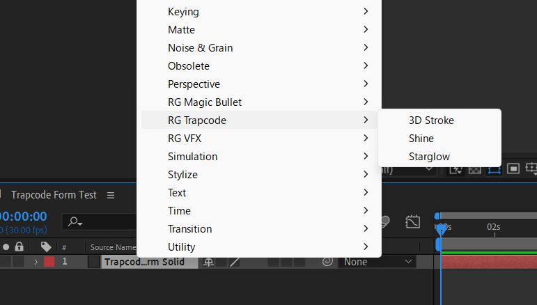Open the Fast Previews icon in viewer
Viewport: 537px width, 305px height.
[x=456, y=169]
